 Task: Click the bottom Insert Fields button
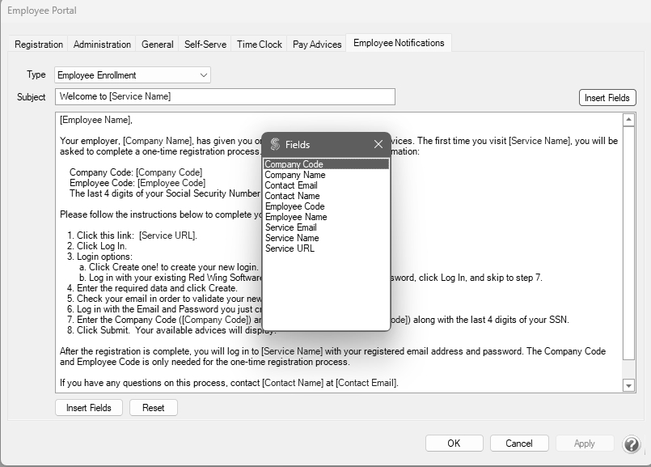pos(89,408)
